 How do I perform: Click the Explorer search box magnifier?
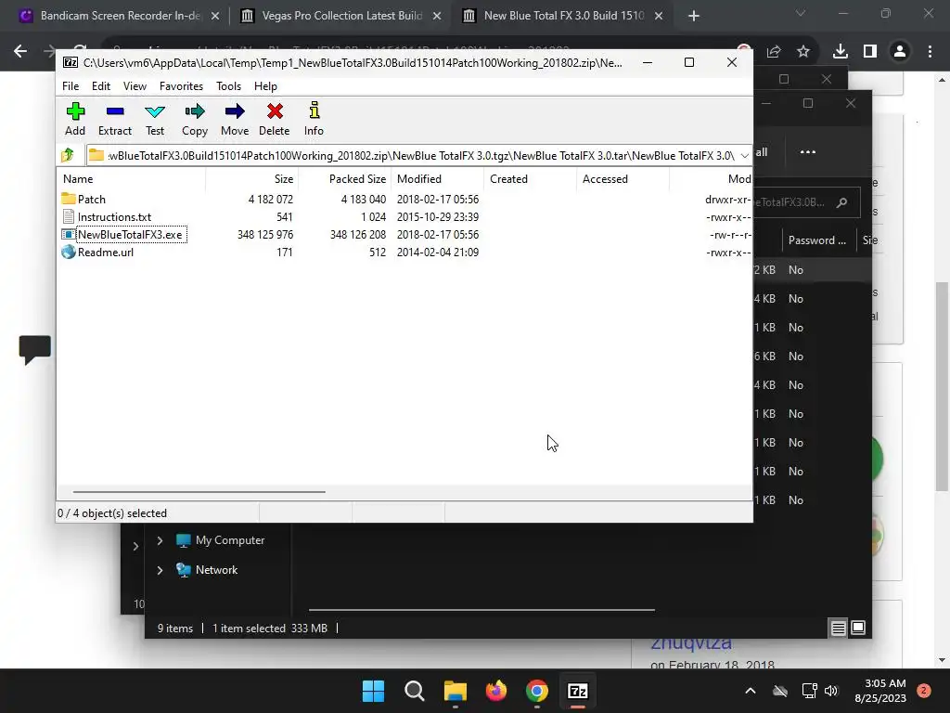pos(841,202)
